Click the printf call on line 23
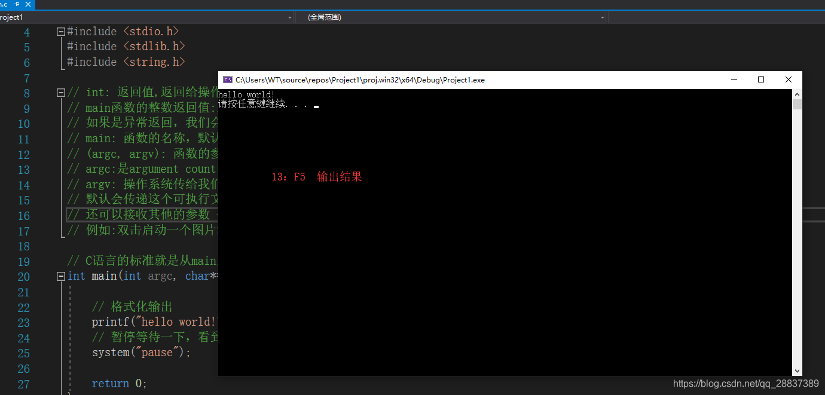The width and height of the screenshot is (825, 395). click(155, 322)
